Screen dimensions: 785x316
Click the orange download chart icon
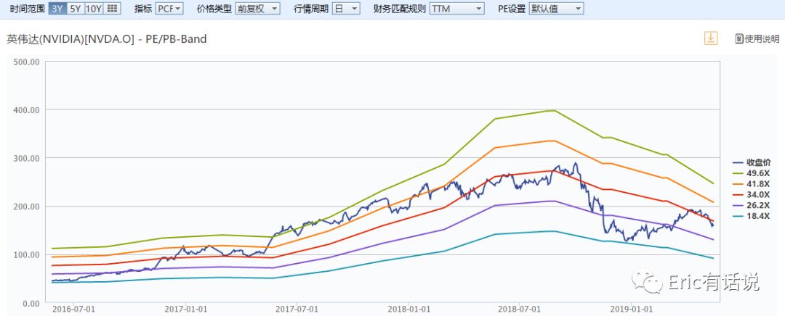tap(711, 38)
